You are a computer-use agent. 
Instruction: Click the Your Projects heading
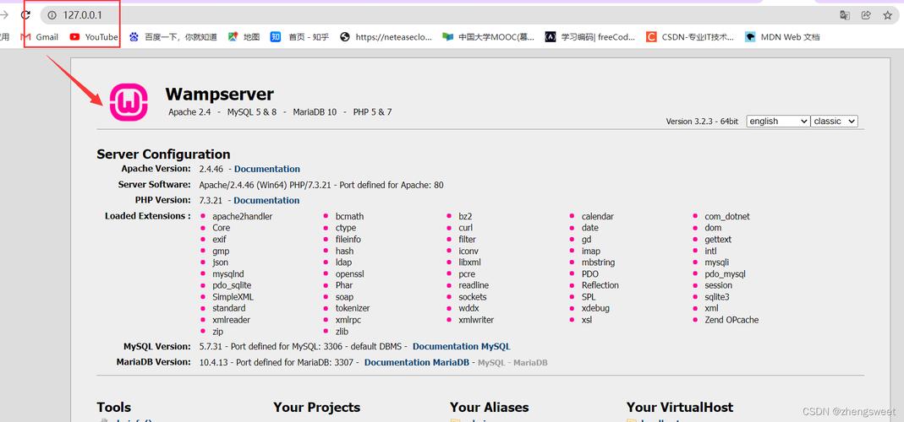coord(316,408)
